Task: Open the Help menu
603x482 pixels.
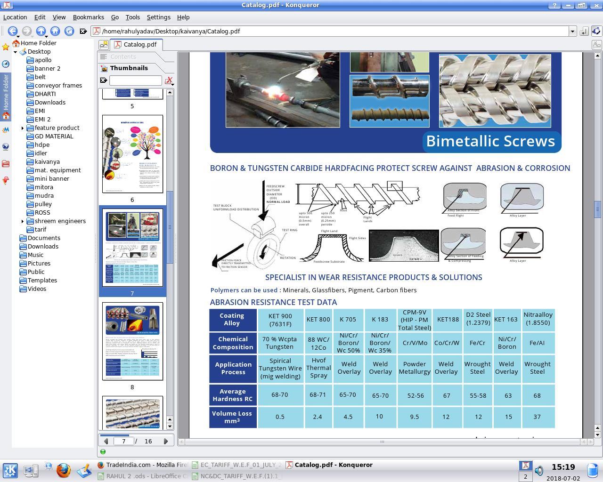Action: coord(183,17)
